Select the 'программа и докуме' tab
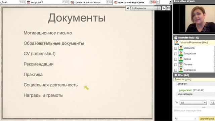215x121 pixels. (131, 2)
